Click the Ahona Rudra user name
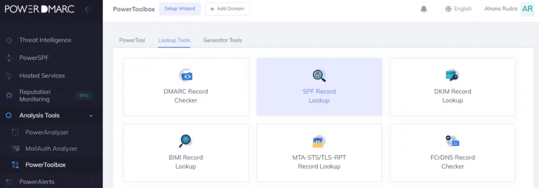 click(x=501, y=9)
